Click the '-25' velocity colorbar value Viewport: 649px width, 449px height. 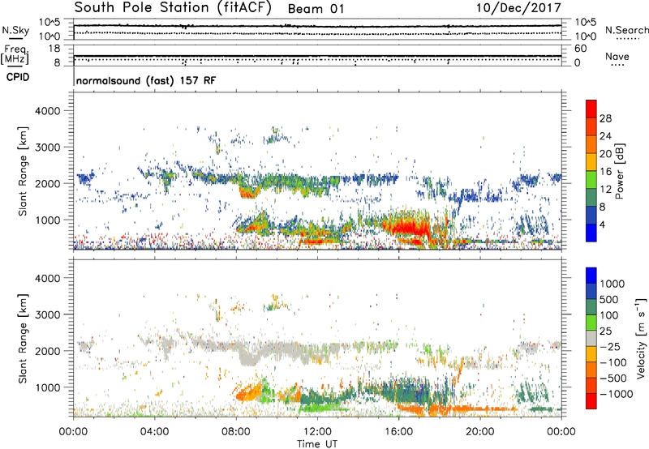coord(612,346)
